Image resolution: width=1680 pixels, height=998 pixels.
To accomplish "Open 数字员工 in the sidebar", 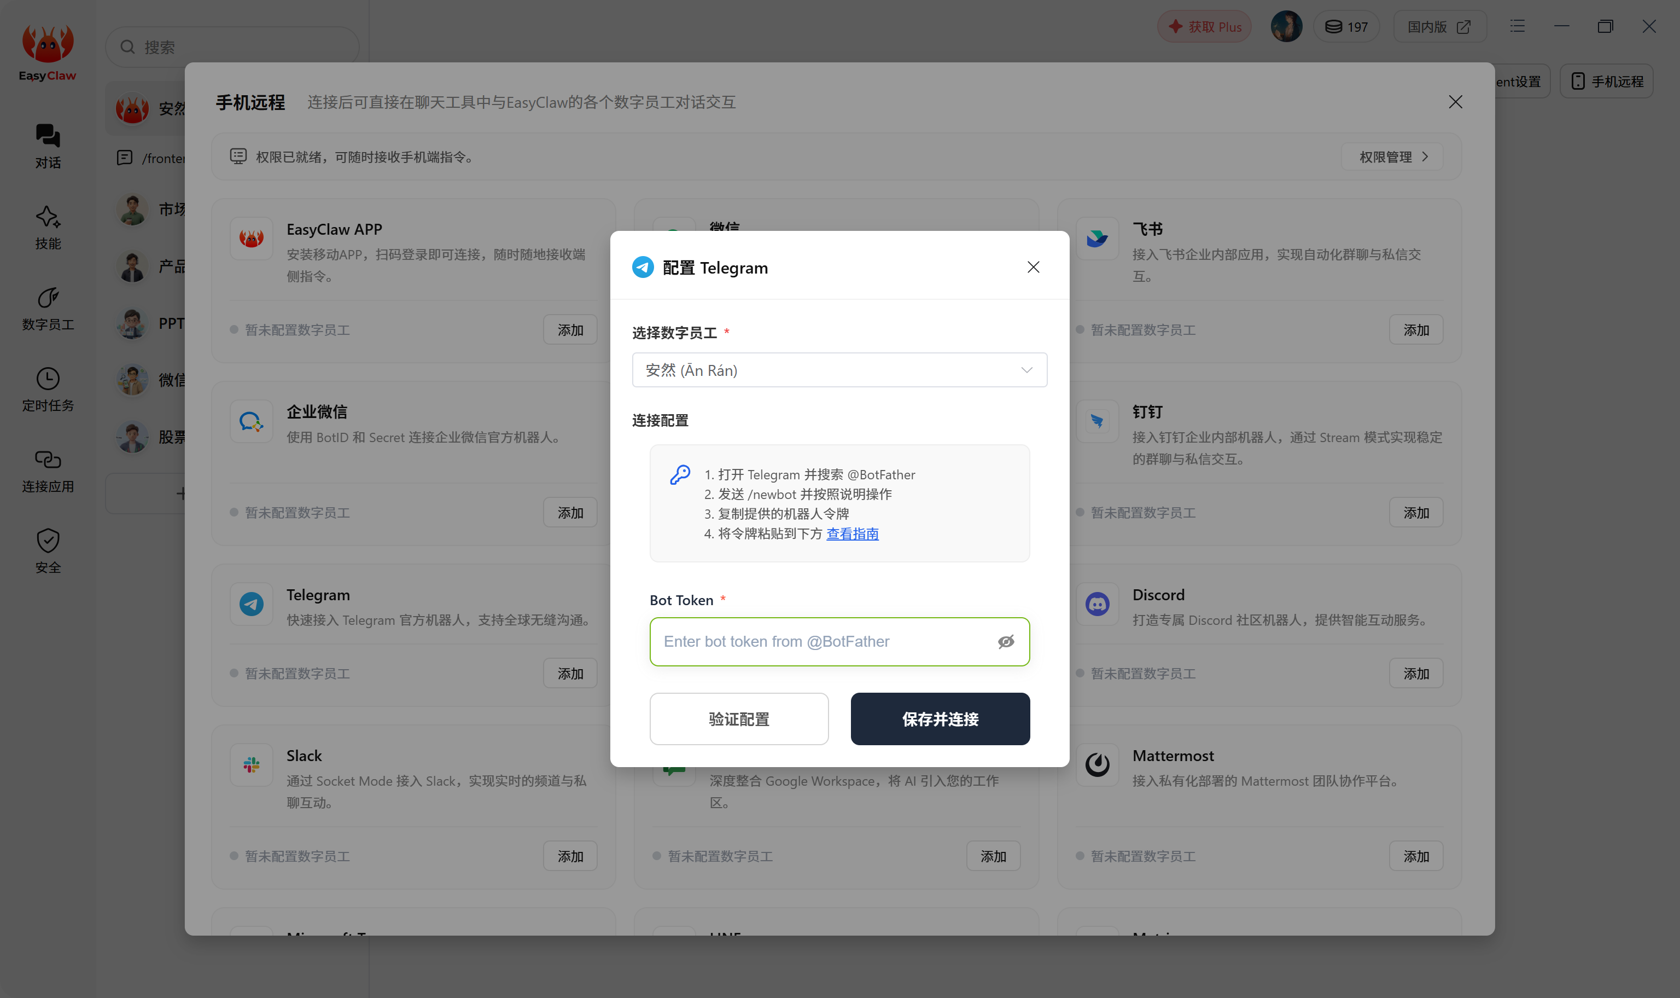I will click(48, 309).
